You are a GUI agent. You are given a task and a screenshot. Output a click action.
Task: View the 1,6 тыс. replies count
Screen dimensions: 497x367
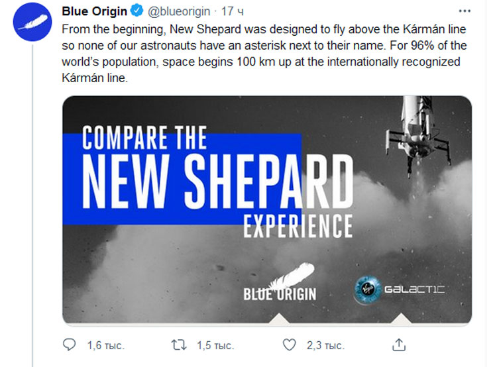pyautogui.click(x=106, y=345)
